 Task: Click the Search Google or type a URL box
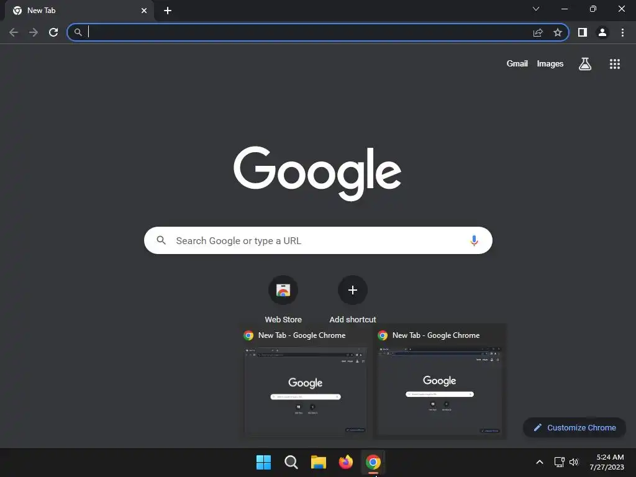coord(318,240)
